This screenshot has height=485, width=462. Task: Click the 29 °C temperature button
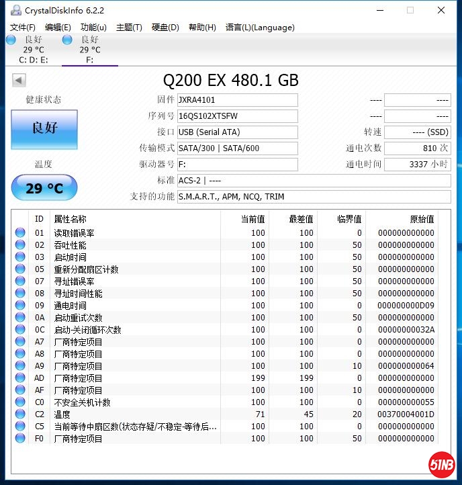tap(44, 188)
